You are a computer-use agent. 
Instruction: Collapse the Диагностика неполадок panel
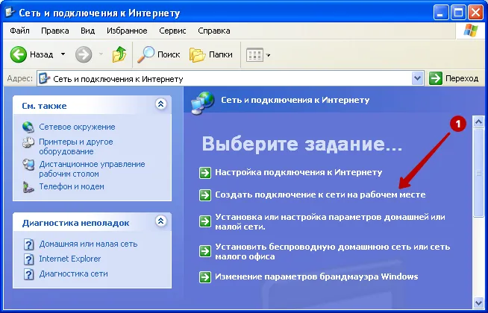tap(161, 221)
